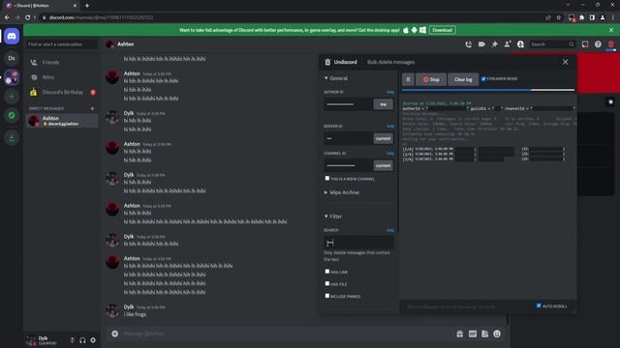
Task: Focus the Author ID input field
Action: (x=349, y=104)
